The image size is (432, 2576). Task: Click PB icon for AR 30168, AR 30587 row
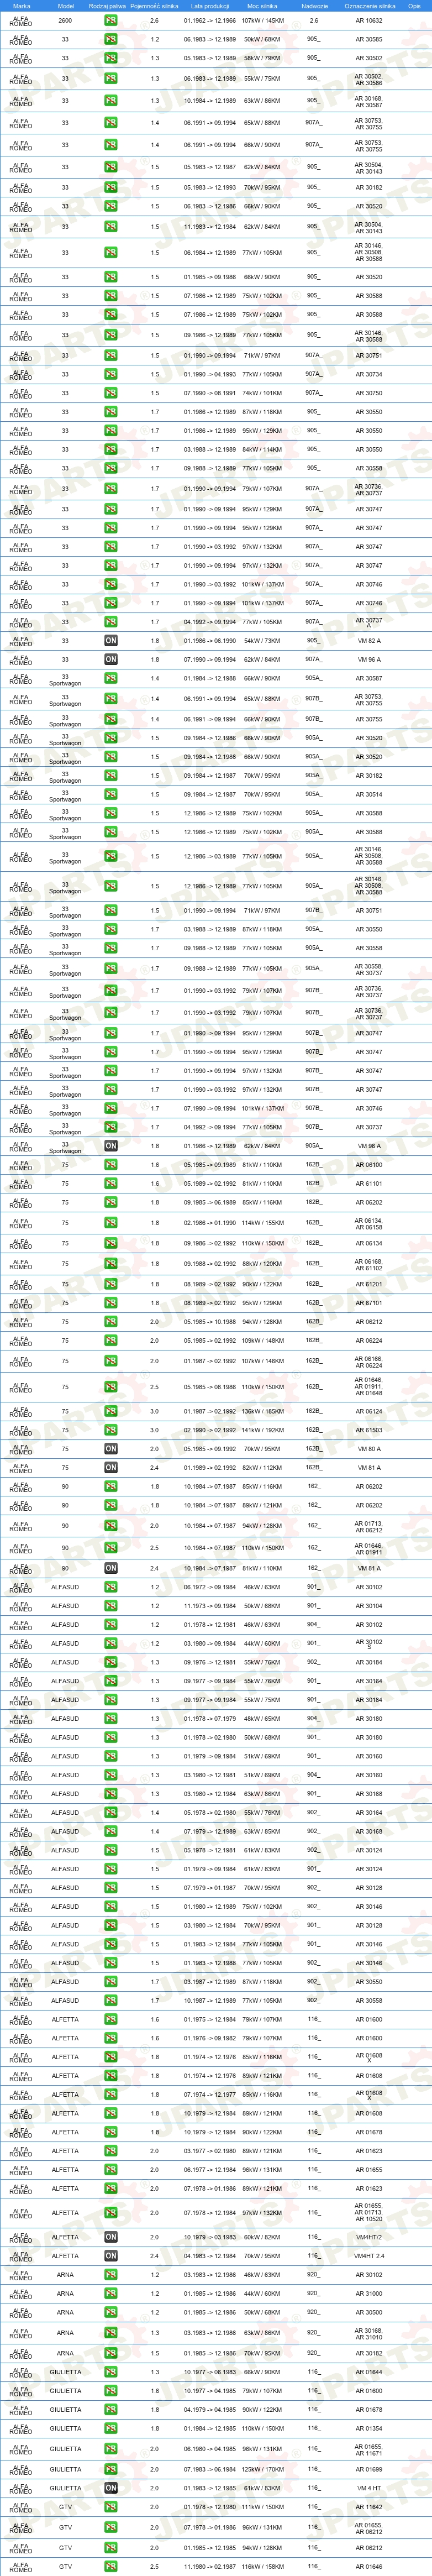point(111,101)
